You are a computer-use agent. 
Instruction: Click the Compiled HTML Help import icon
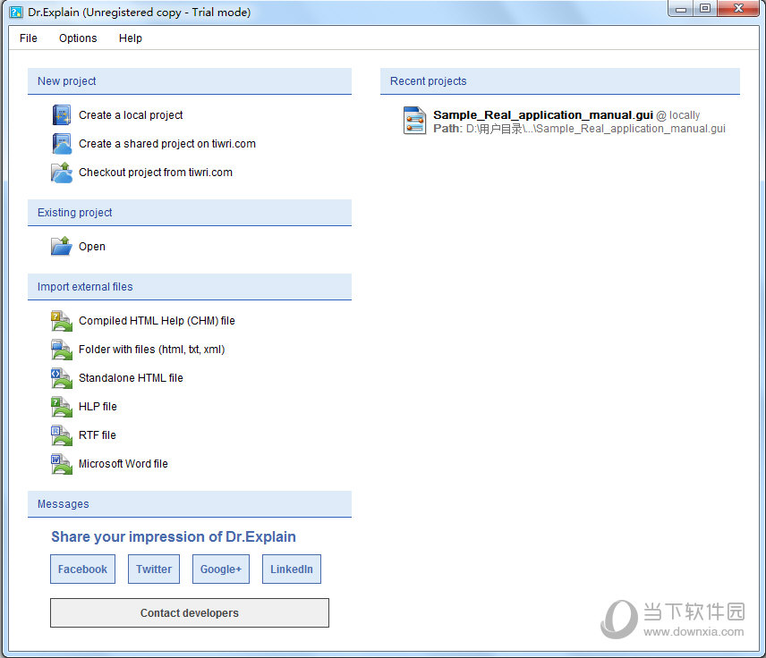[62, 321]
